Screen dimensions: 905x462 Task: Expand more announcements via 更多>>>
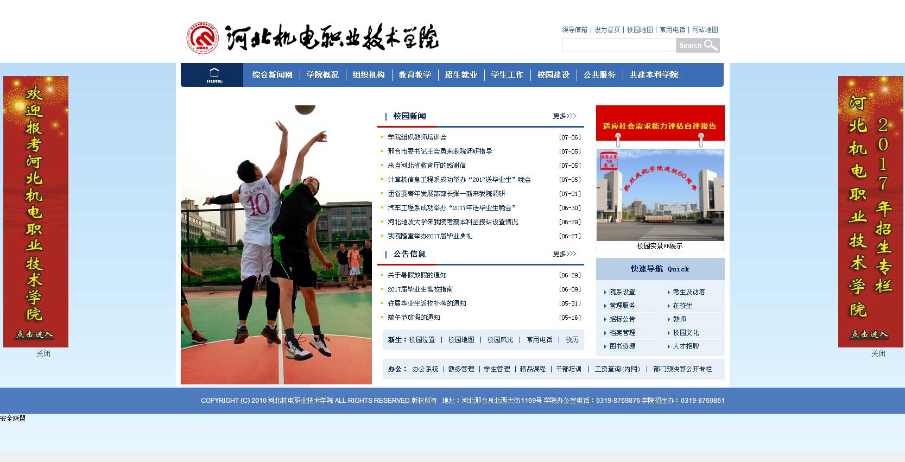click(564, 254)
